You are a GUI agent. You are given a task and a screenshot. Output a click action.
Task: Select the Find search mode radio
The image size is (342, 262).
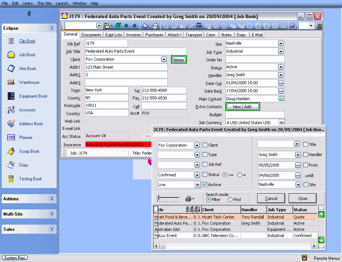coord(230,200)
